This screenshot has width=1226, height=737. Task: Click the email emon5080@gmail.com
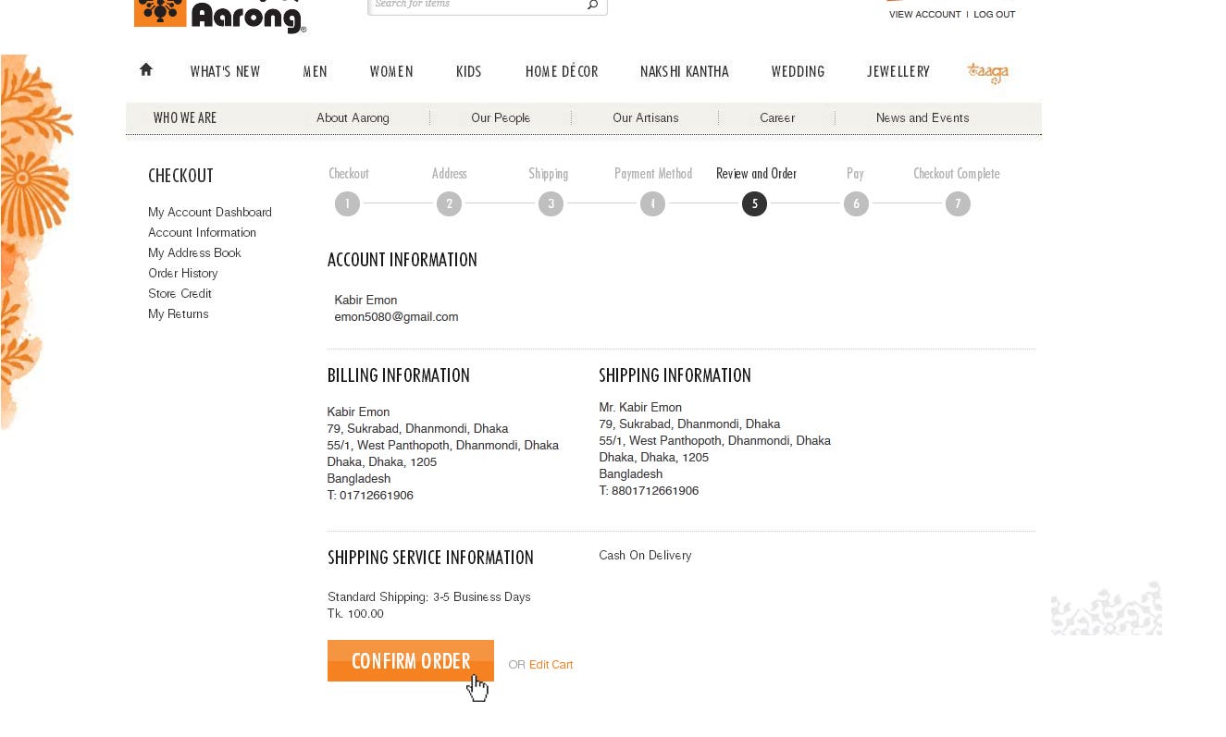pos(396,317)
